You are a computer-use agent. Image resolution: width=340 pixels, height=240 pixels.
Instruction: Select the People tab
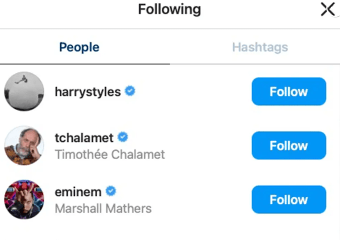point(79,47)
